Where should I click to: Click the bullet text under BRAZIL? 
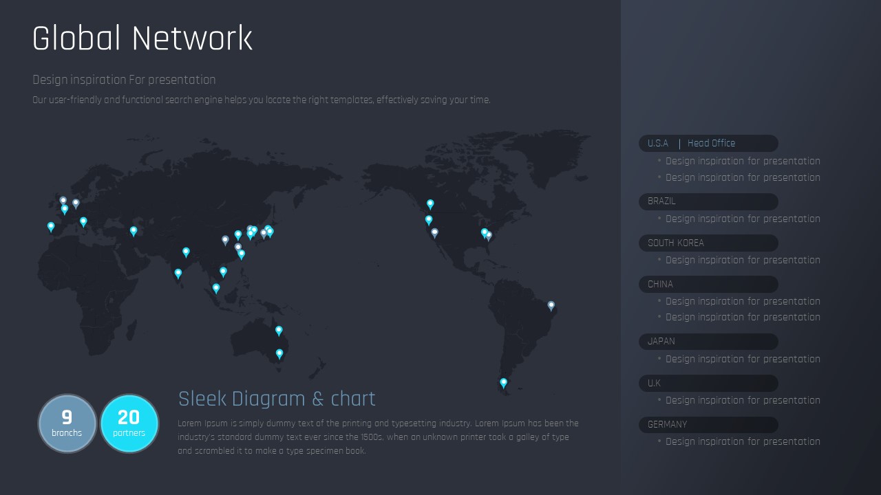[x=743, y=219]
